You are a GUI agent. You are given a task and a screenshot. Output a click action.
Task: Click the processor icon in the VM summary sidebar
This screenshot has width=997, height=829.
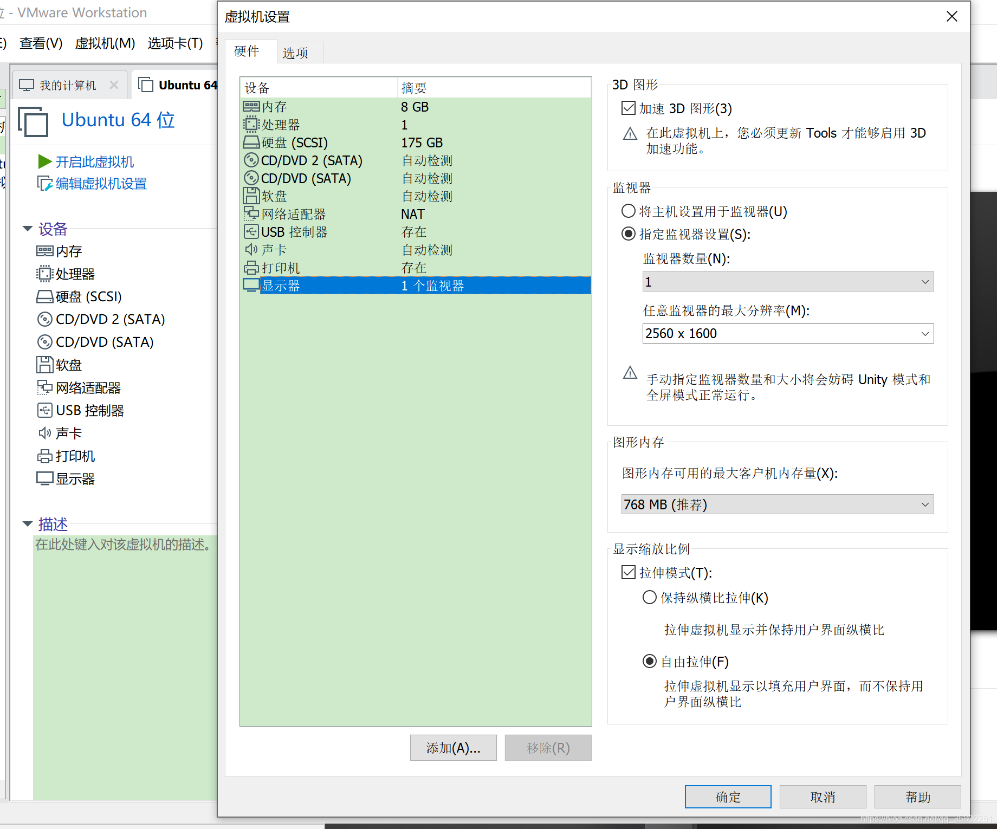click(44, 274)
